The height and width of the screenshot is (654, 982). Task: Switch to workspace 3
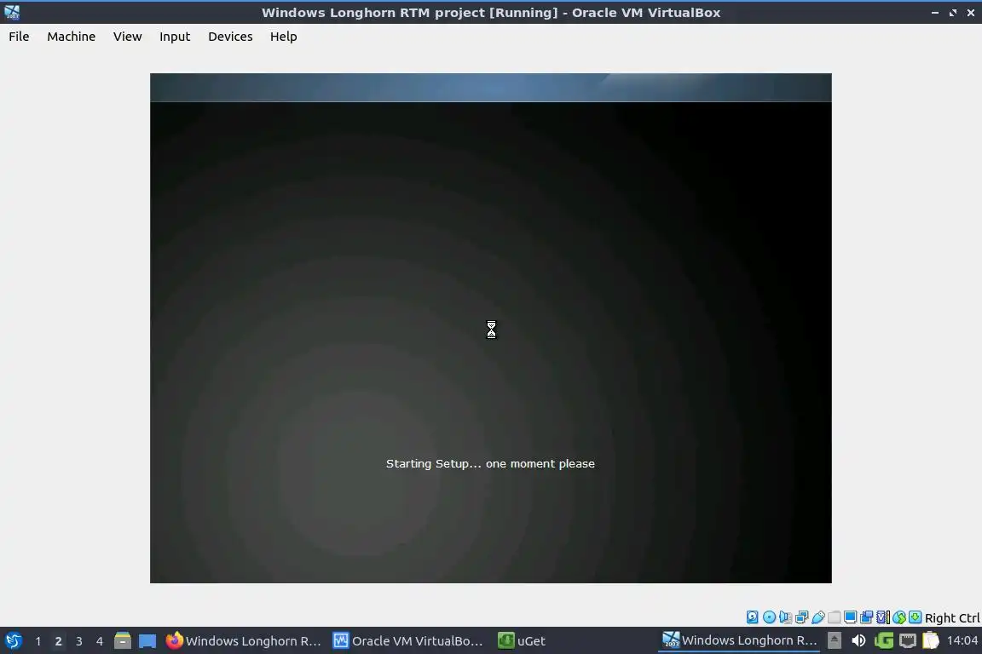pyautogui.click(x=79, y=641)
